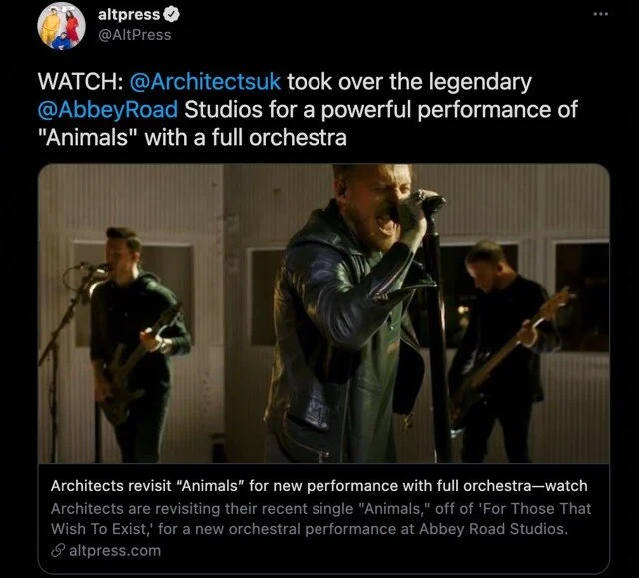Click the altpress display name
639x578 pixels.
pos(129,15)
